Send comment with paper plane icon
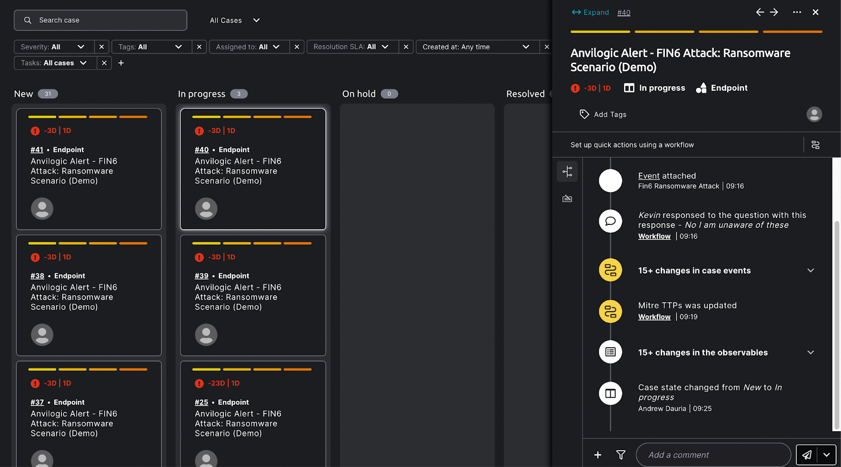Image resolution: width=841 pixels, height=467 pixels. [807, 455]
